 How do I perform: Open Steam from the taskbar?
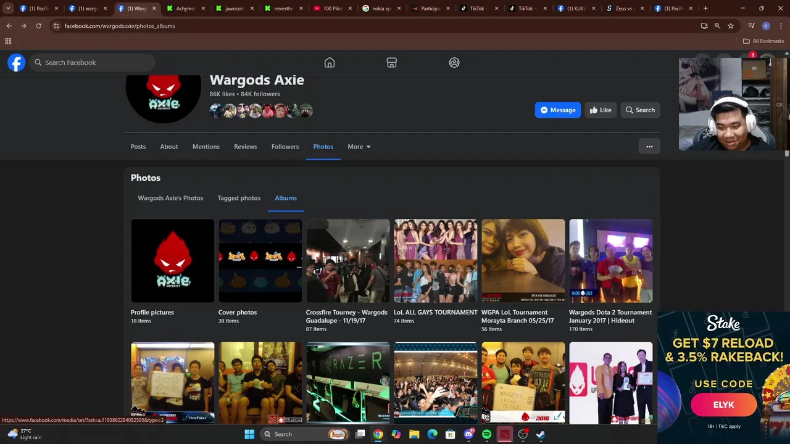[x=541, y=434]
